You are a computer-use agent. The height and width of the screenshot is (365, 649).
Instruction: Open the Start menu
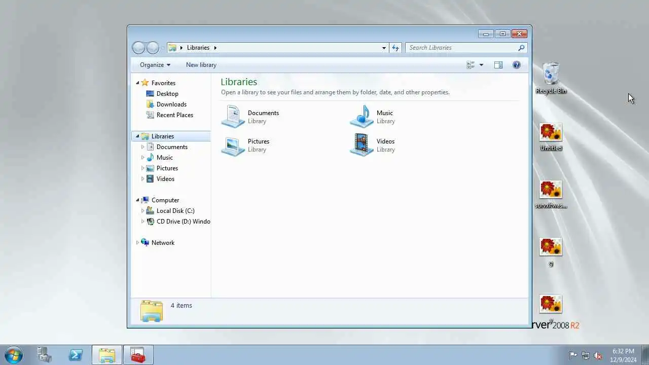coord(14,355)
